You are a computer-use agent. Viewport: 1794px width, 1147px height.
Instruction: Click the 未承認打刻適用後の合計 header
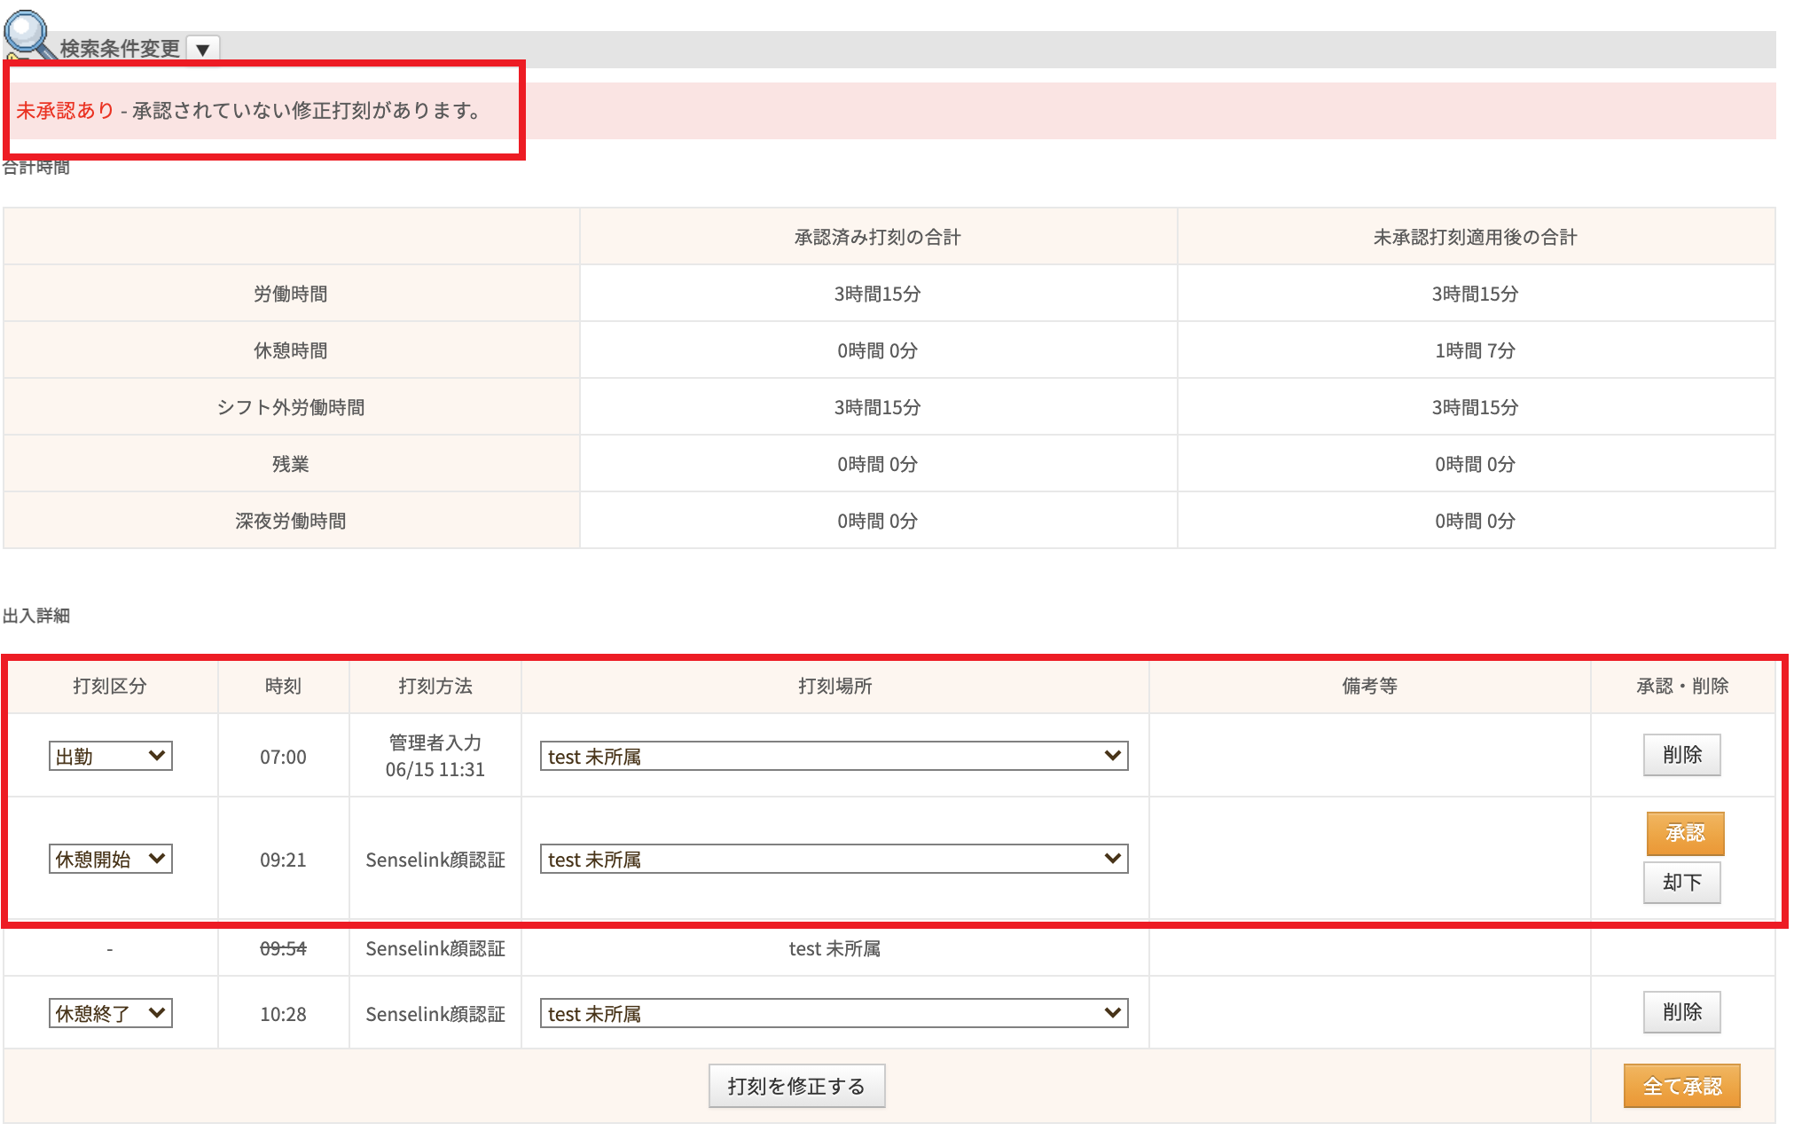tap(1475, 236)
